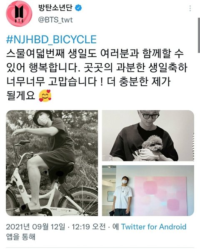Screen dimensions: 200x249
Task: Open the BTS profile avatar
Action: click(19, 13)
